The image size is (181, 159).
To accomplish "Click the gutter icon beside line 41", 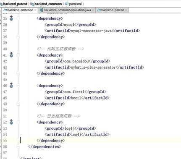I will click(x=11, y=55).
